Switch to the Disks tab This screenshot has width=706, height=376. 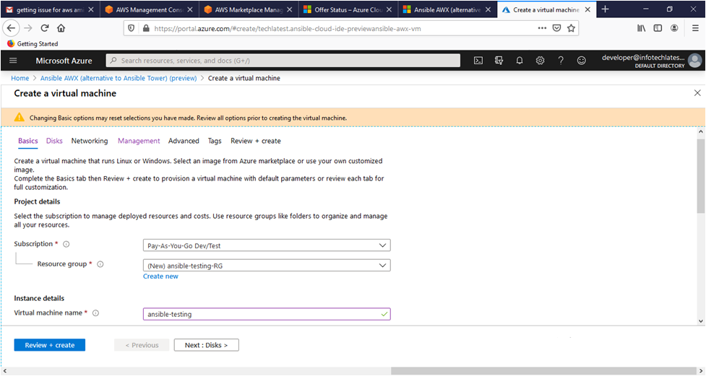click(x=54, y=141)
